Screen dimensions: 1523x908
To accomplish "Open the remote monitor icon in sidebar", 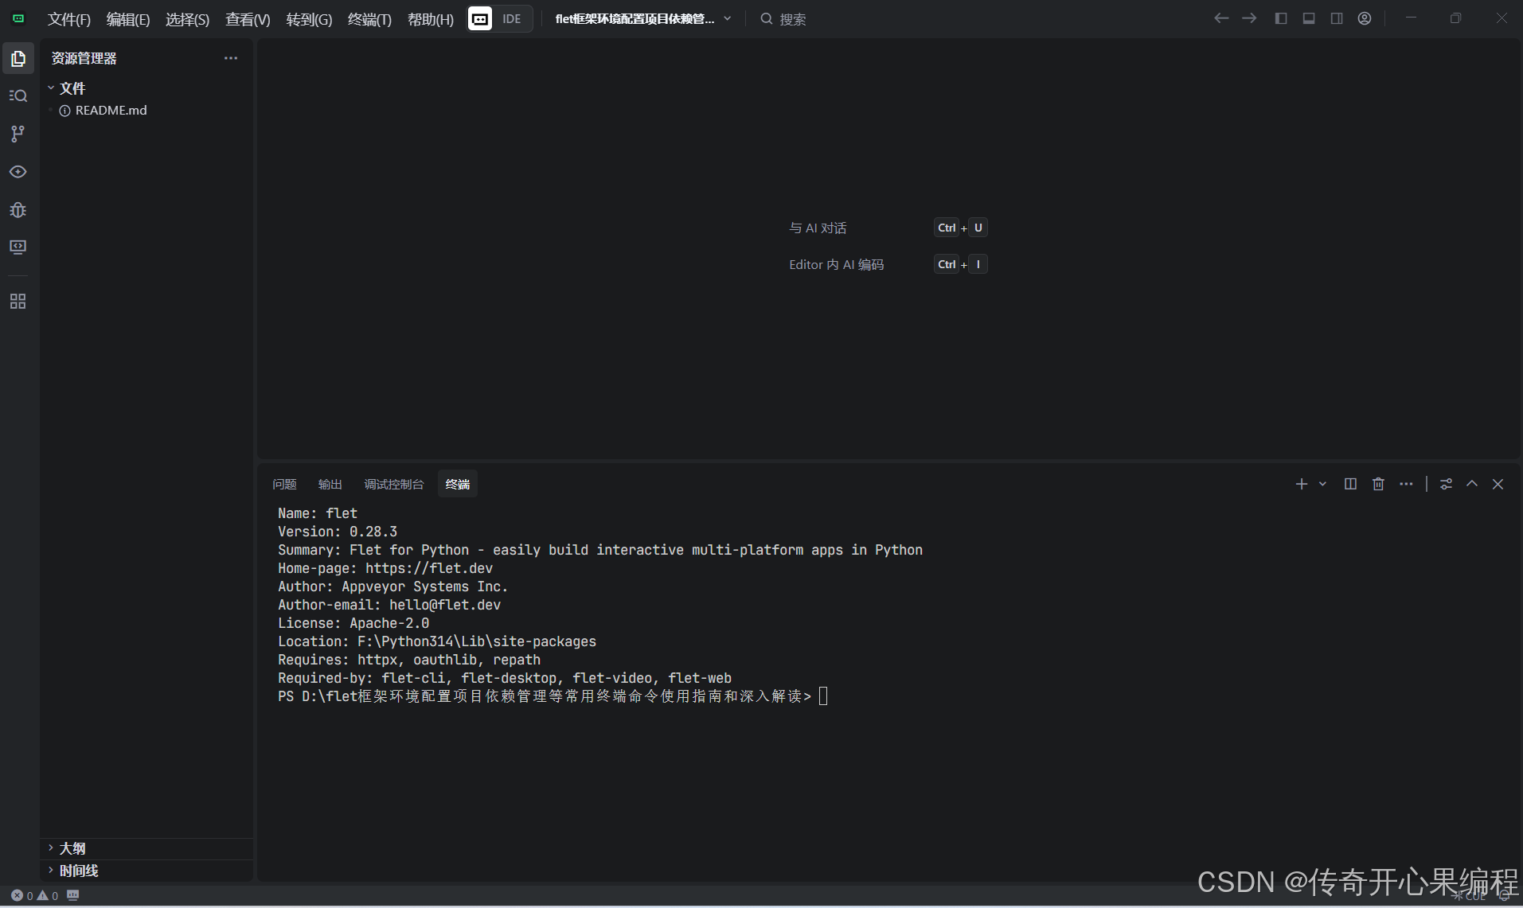I will (x=18, y=247).
